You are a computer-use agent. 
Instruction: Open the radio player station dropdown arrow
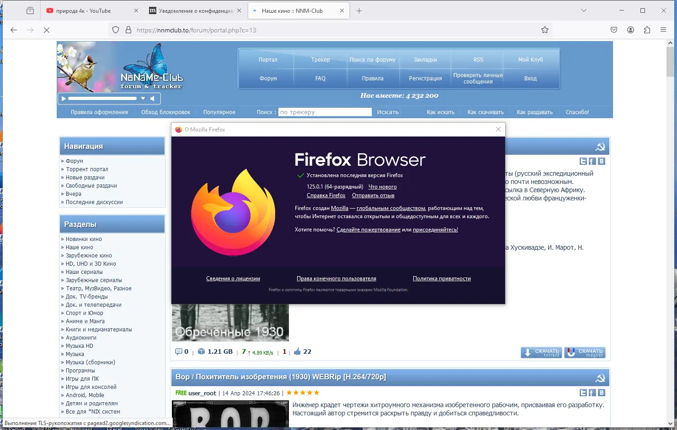(143, 99)
